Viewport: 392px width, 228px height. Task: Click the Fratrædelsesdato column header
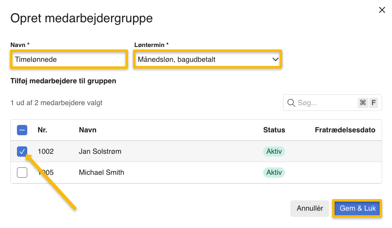tap(345, 130)
